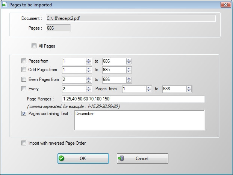Viewport: 233px width, 175px height.
Task: Click the Even Pages end value 686 field
Action: pos(114,79)
